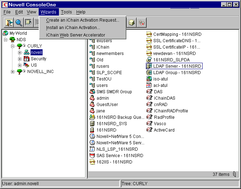Choose Install an iChain Activation

coord(83,28)
